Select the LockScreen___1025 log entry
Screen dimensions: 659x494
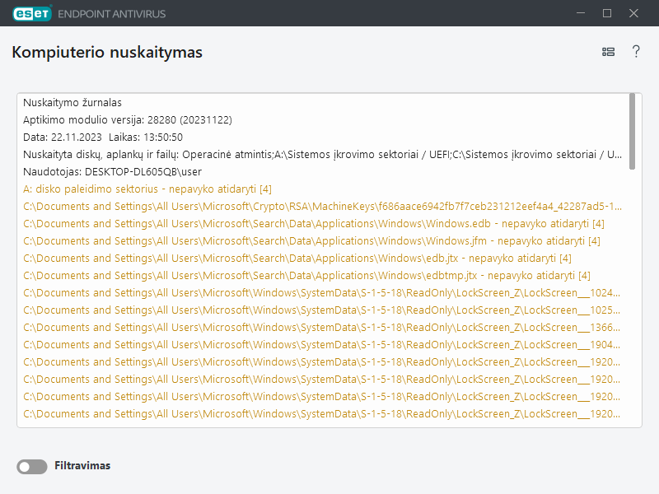point(321,310)
